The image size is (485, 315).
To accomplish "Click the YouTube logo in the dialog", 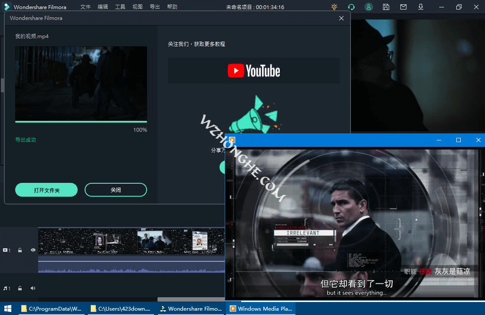I will pos(253,71).
